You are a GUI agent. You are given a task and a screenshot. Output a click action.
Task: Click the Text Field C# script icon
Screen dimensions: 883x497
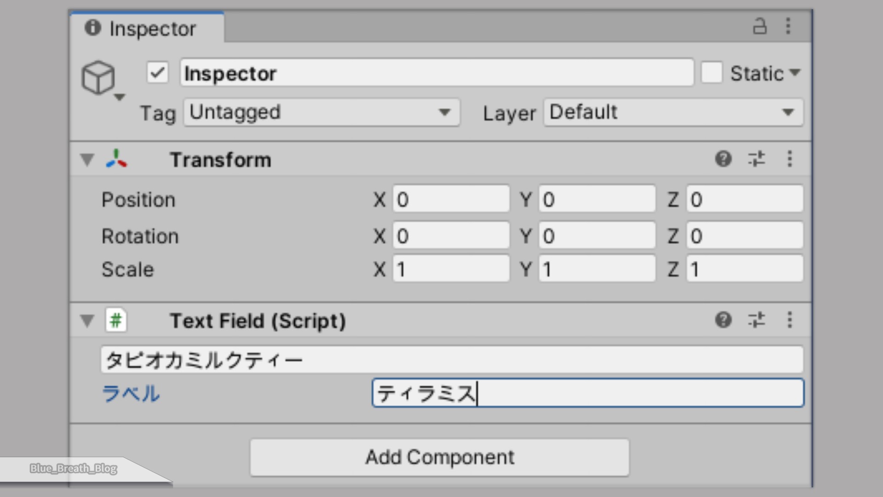[116, 320]
